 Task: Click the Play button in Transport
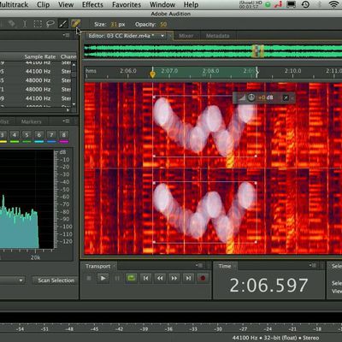tap(103, 278)
